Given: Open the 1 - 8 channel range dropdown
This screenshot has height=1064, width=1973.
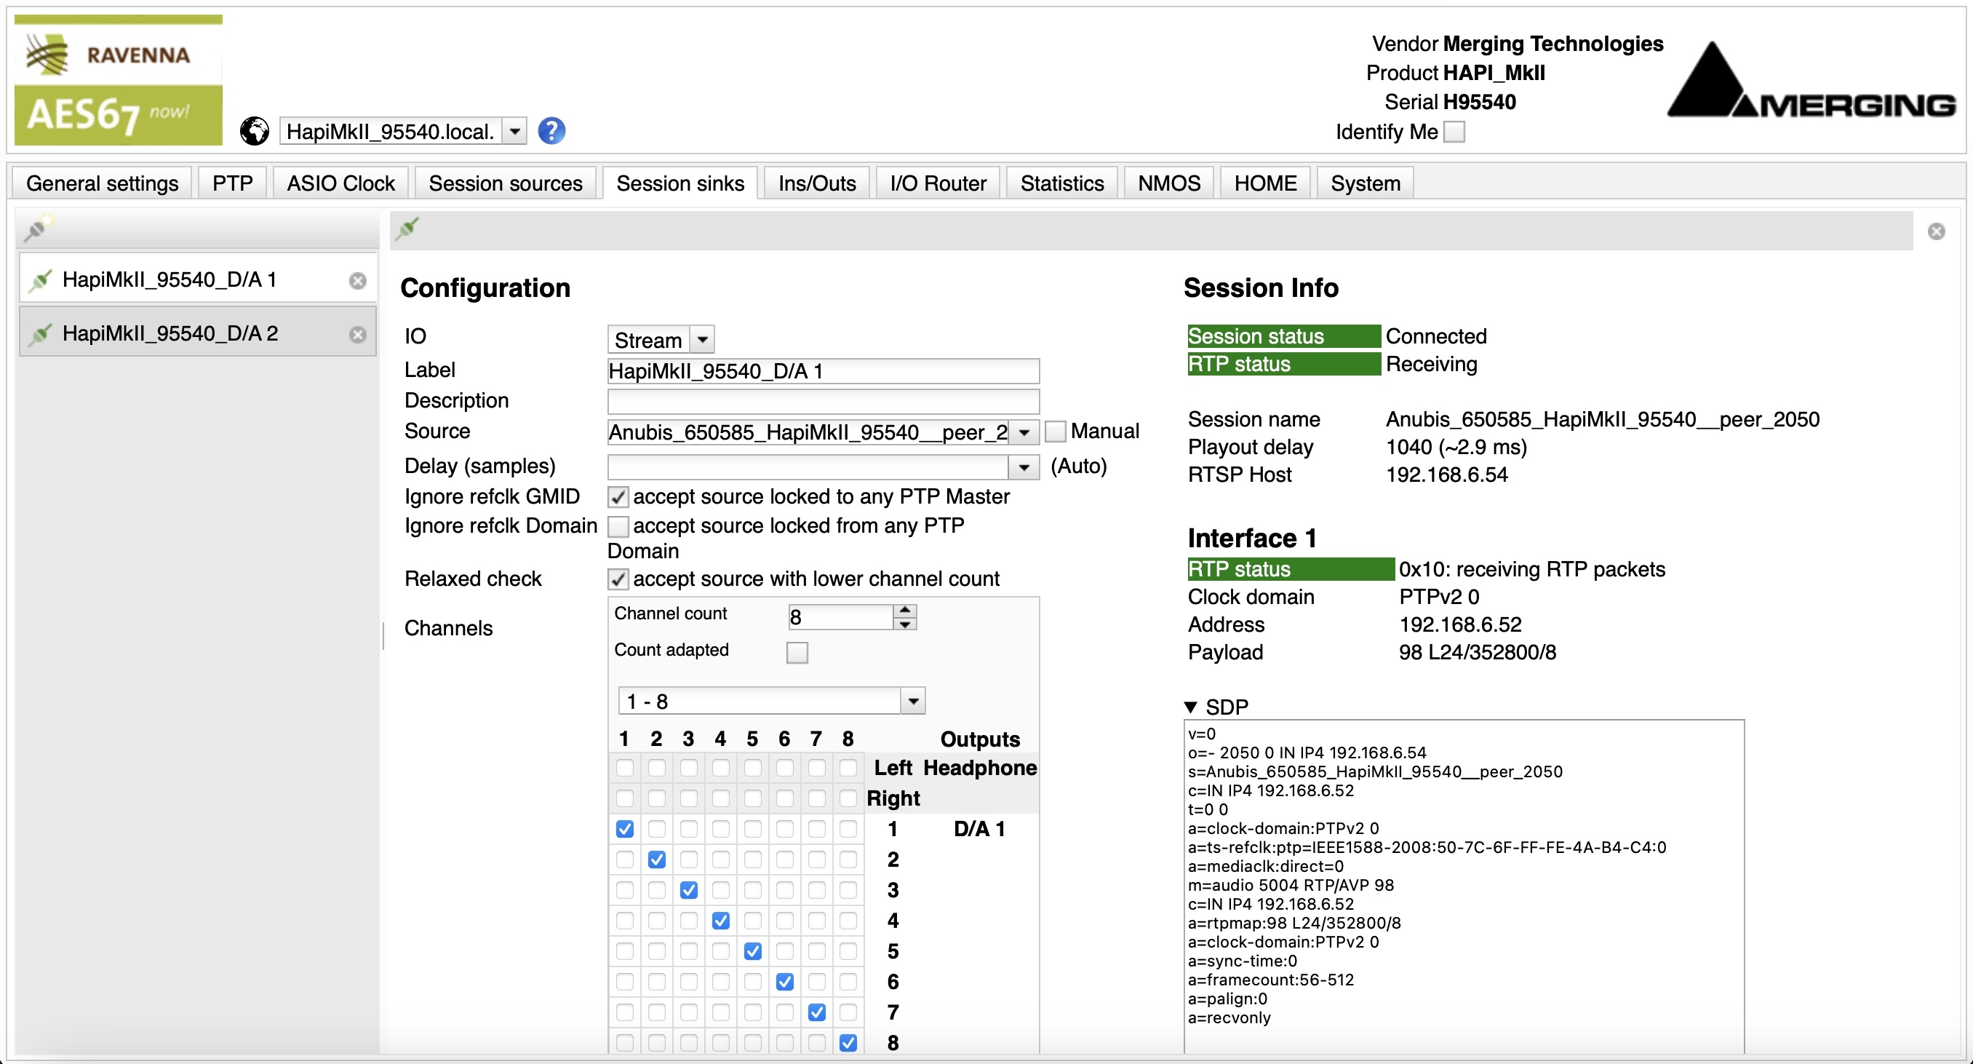Looking at the screenshot, I should (912, 701).
